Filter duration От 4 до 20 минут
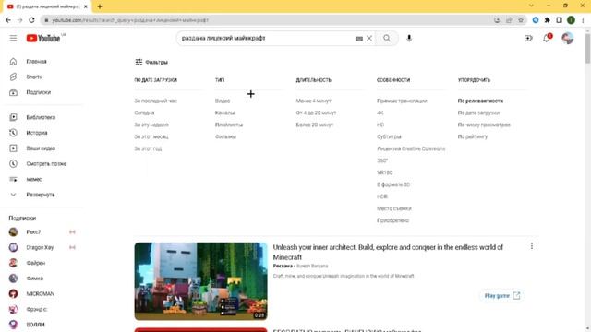Viewport: 591px width, 332px height. (x=316, y=113)
